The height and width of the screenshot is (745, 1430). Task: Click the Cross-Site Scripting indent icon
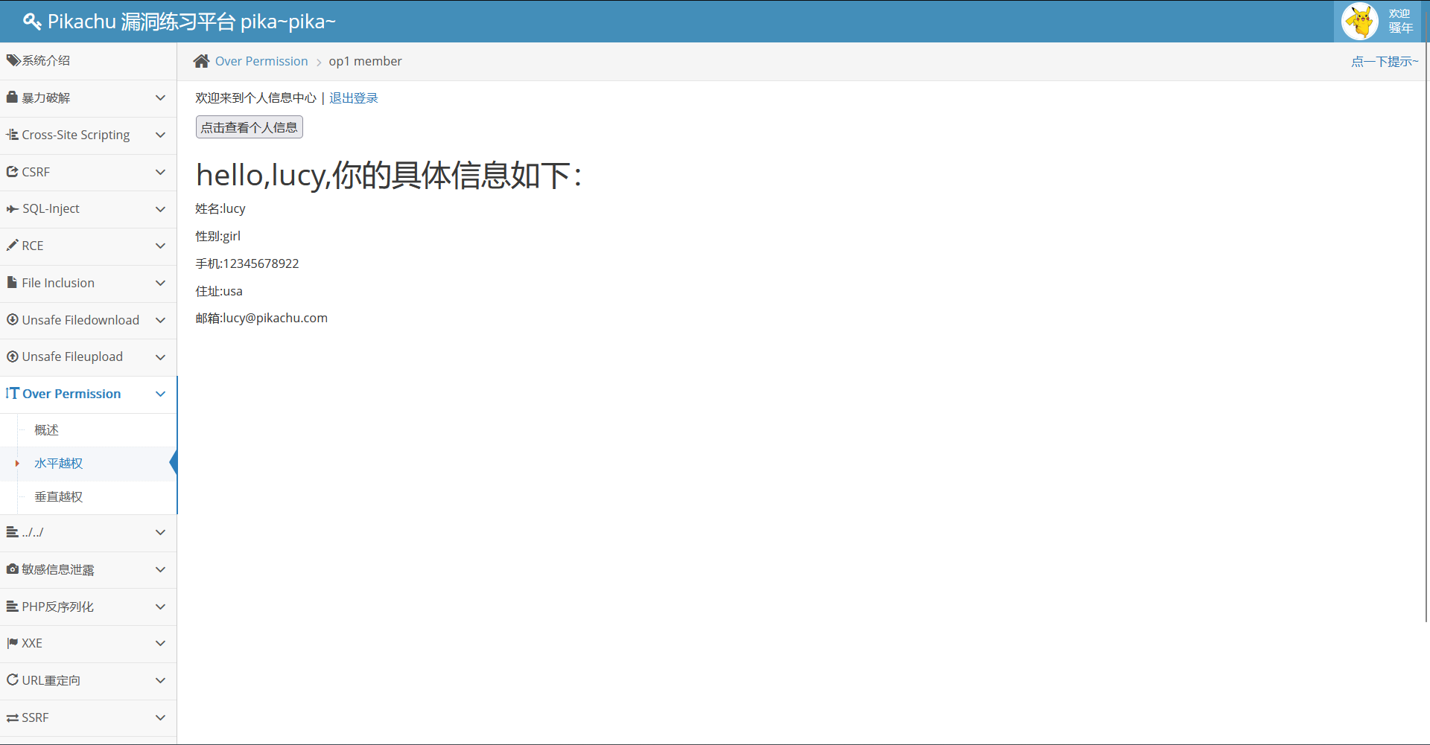12,135
